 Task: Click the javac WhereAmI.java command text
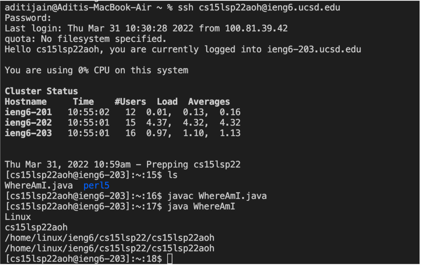point(217,196)
